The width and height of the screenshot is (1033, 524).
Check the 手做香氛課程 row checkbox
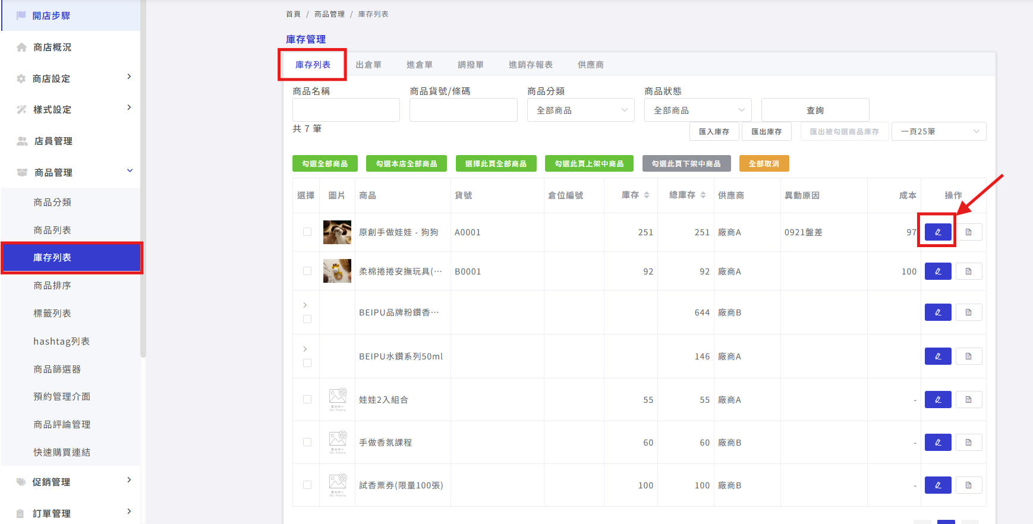click(307, 442)
